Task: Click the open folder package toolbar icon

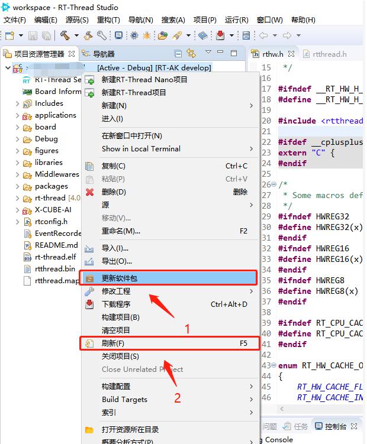Action: [x=163, y=35]
